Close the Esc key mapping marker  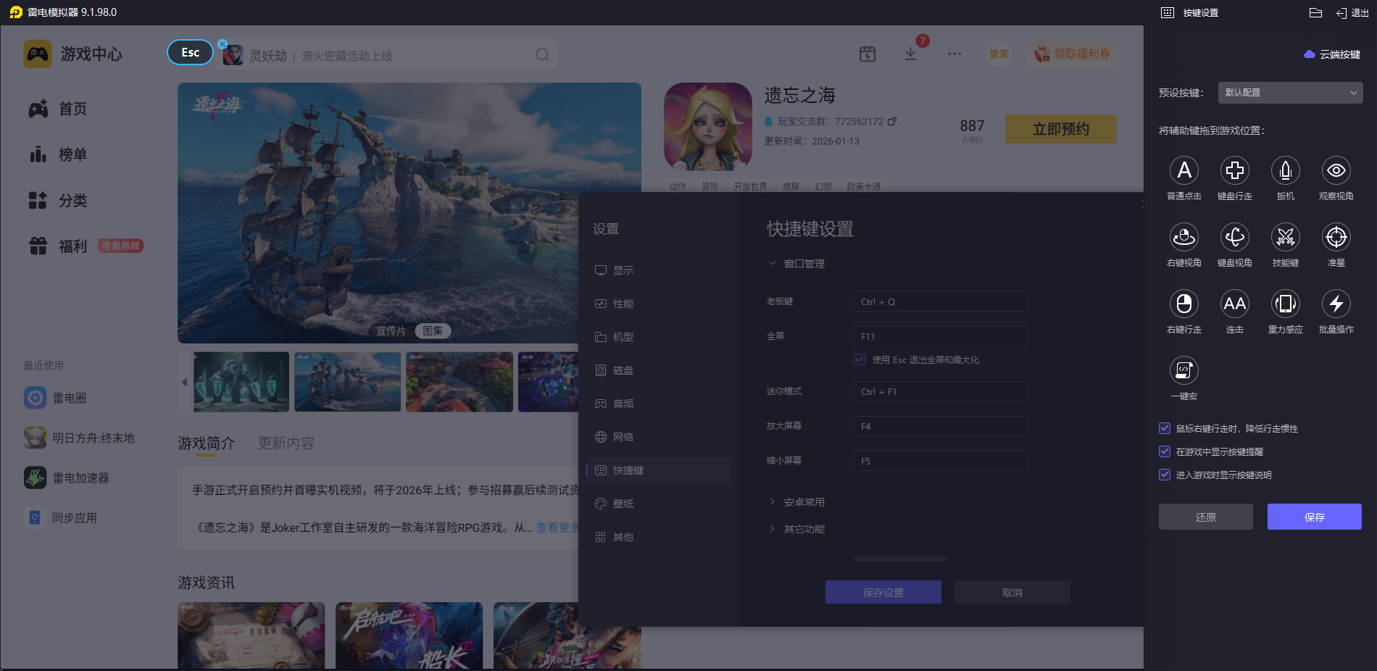pyautogui.click(x=222, y=44)
